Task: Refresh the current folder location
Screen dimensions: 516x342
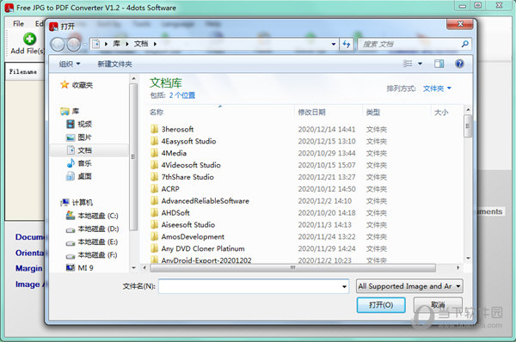Action: click(347, 44)
